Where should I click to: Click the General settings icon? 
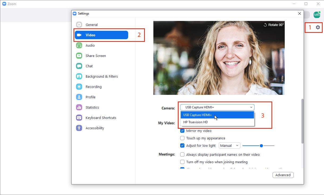point(79,25)
